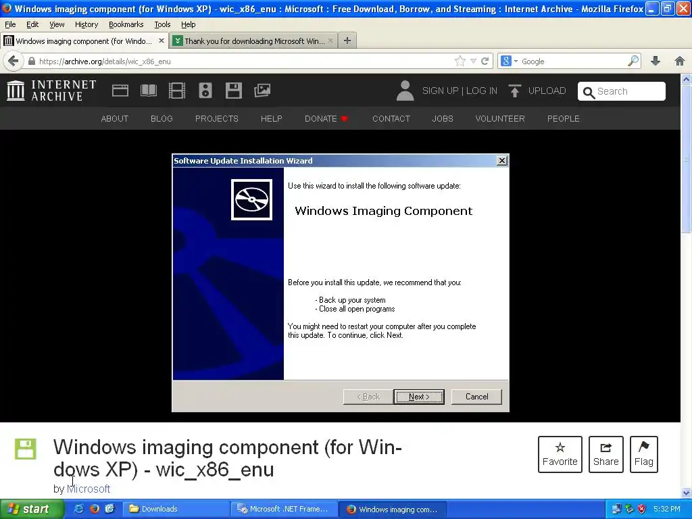Launch Firefox from quick launch bar
Screen dimensions: 692x519
coord(94,509)
